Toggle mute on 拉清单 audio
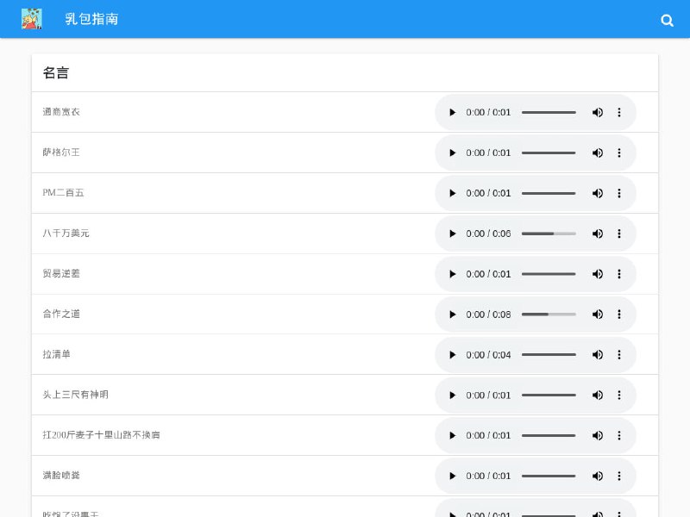Image resolution: width=690 pixels, height=517 pixels. [597, 355]
